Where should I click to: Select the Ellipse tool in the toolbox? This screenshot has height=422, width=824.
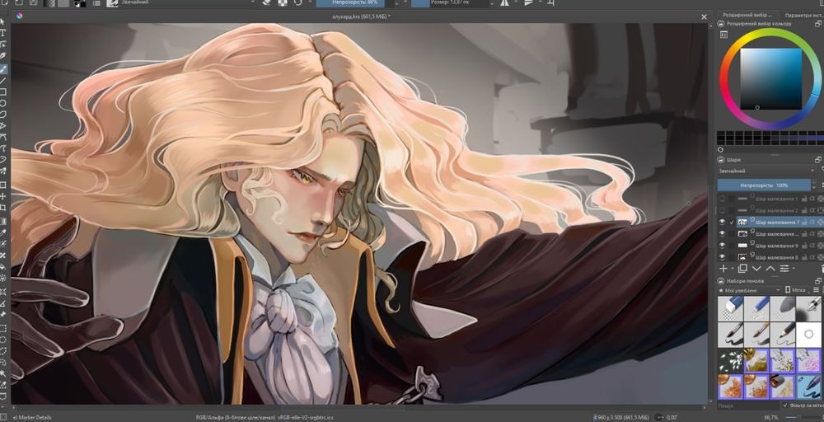3,104
